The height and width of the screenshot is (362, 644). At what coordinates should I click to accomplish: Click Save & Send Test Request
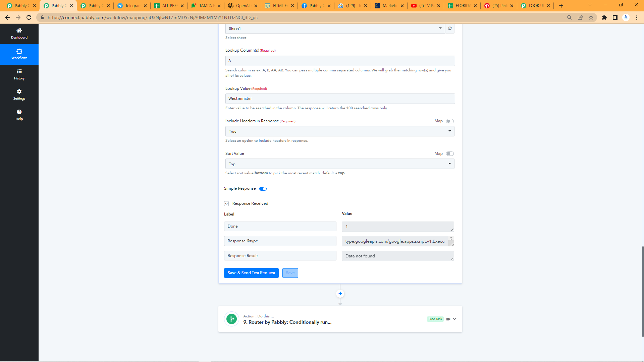(251, 273)
